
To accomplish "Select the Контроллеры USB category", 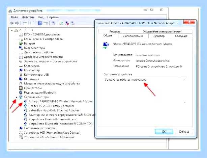I will (x=36, y=75).
